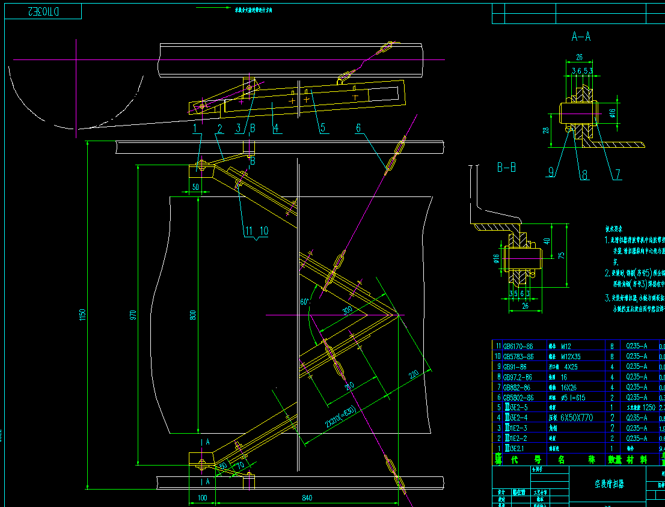Select balloon number 9 in A-A view
Image resolution: width=665 pixels, height=507 pixels.
tap(551, 172)
